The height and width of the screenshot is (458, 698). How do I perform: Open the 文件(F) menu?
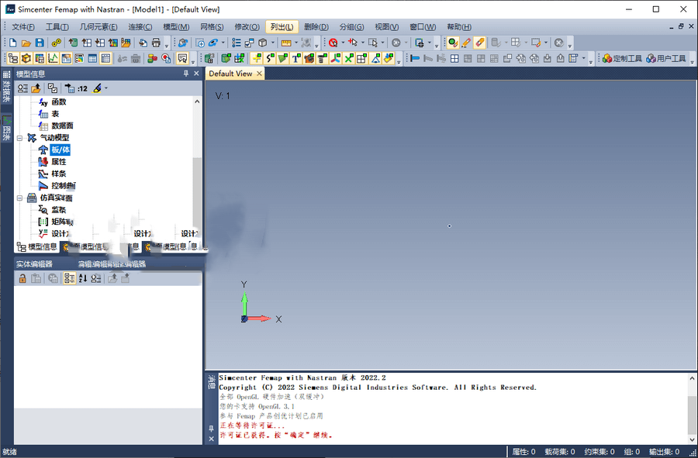tap(23, 26)
